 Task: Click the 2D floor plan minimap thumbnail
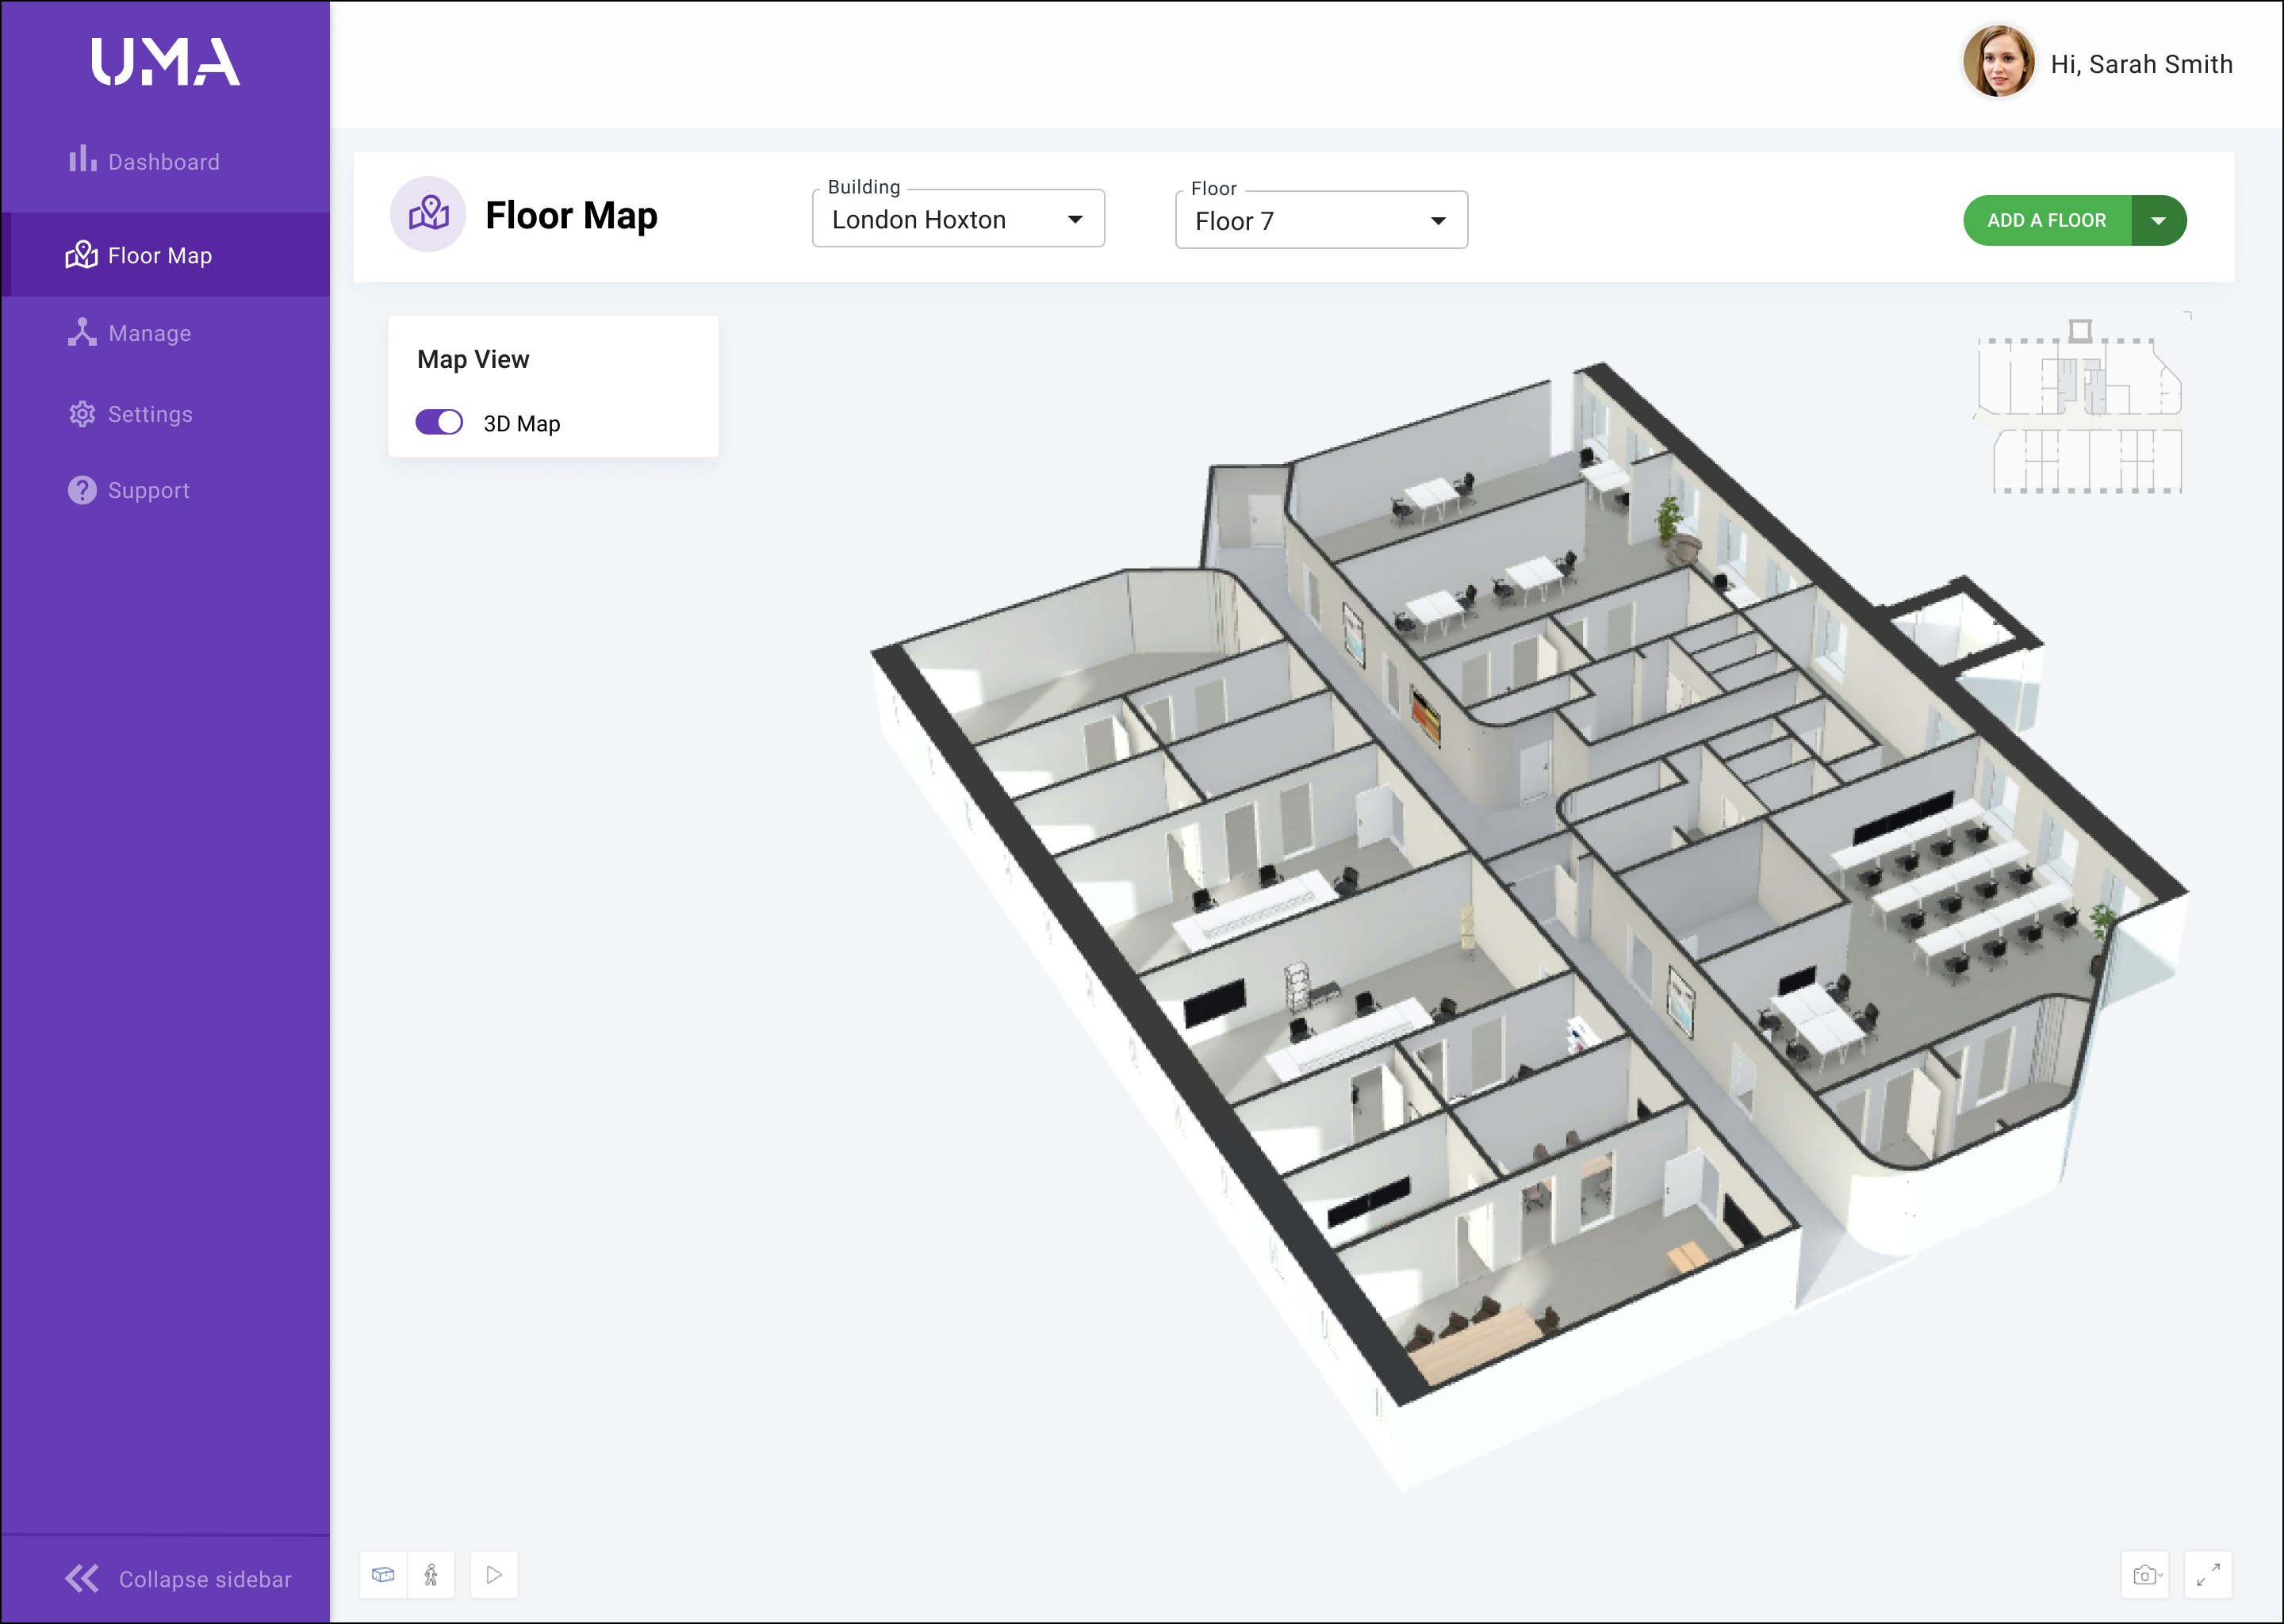coord(2079,408)
